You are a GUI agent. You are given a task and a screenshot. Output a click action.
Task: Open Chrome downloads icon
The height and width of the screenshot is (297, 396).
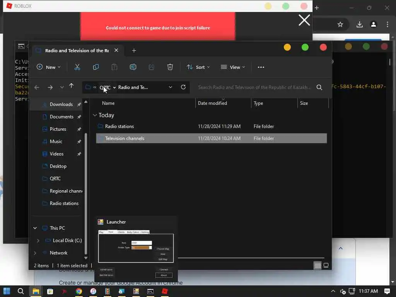pyautogui.click(x=360, y=24)
